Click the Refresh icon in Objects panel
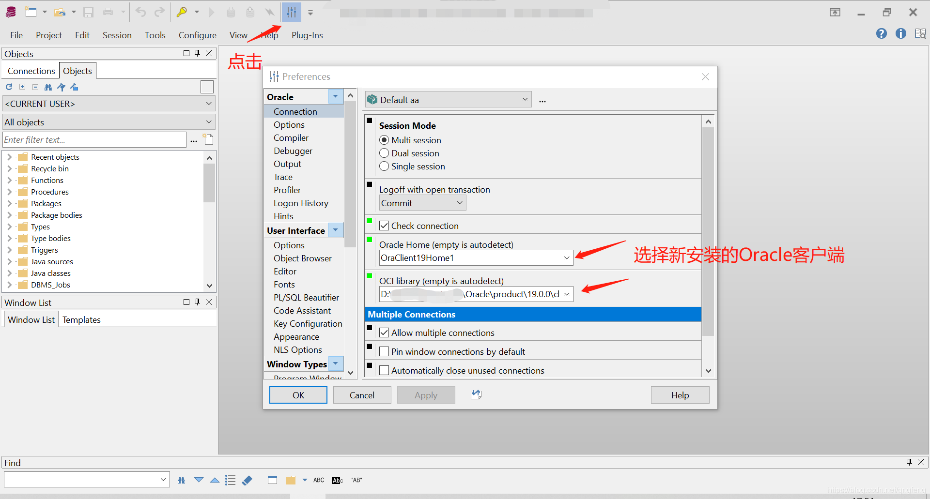This screenshot has width=930, height=499. pos(9,87)
